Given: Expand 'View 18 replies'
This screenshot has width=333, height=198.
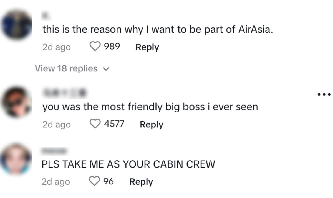Looking at the screenshot, I should tap(72, 68).
